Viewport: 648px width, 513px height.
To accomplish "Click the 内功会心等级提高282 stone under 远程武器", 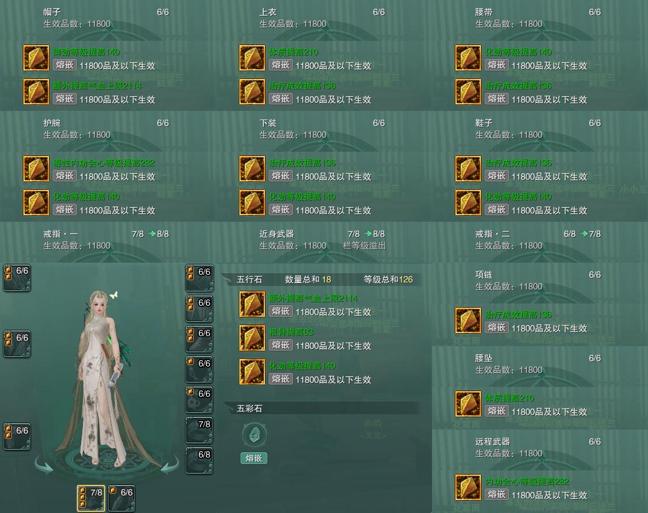I will [x=468, y=487].
